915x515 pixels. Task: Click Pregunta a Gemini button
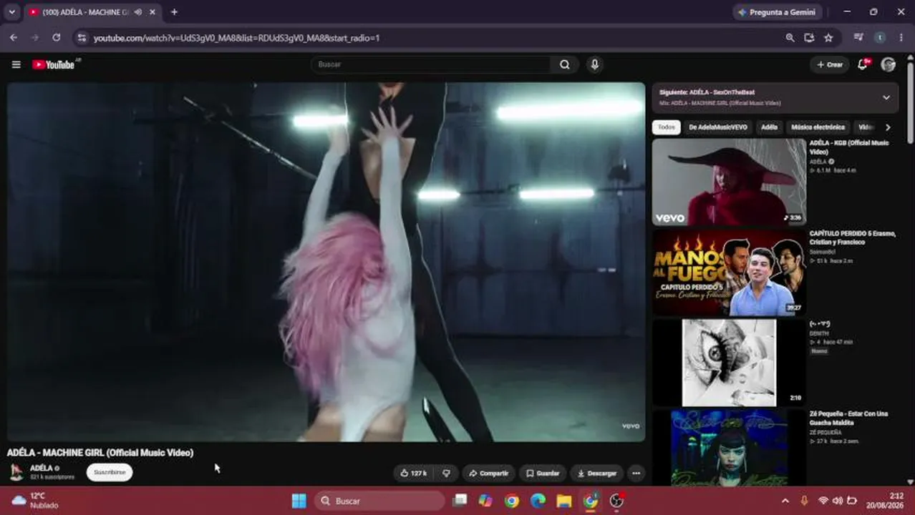(777, 12)
